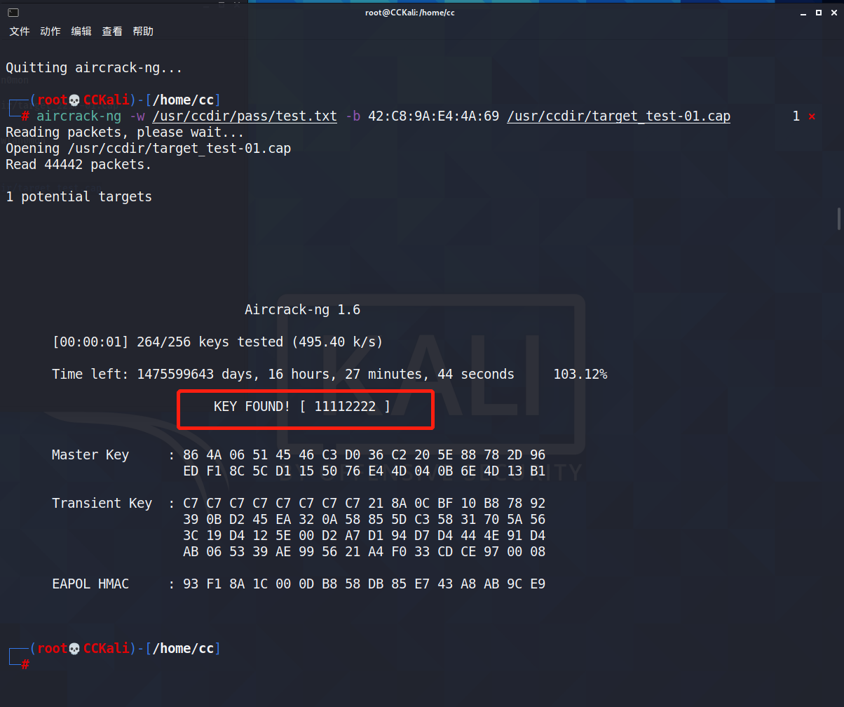Click the 'Aircrack-ng 1.6' heading
The image size is (844, 707).
[x=302, y=310]
